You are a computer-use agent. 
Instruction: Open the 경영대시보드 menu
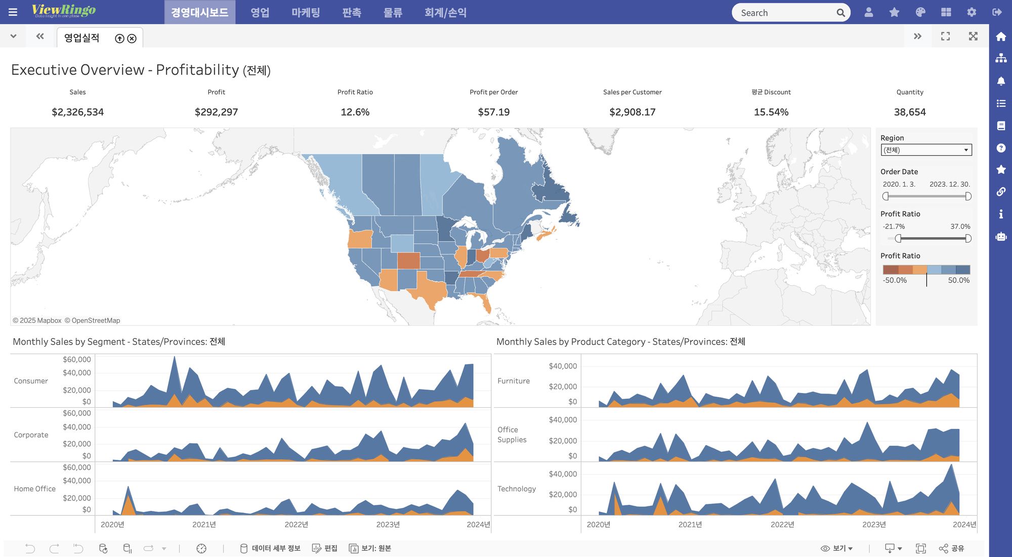click(x=200, y=12)
